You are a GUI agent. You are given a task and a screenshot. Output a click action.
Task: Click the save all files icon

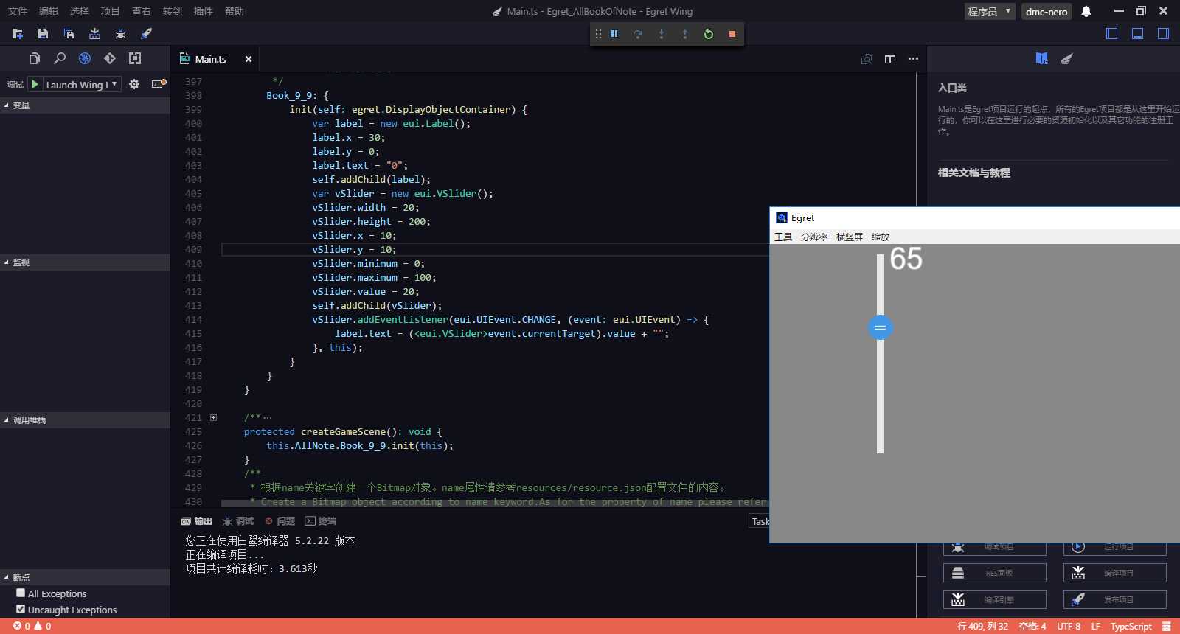pos(69,34)
